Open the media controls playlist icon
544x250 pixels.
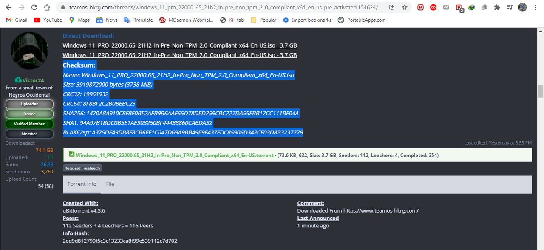pos(510,7)
